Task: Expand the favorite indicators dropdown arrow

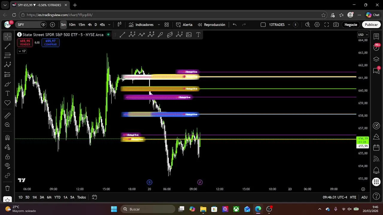Action: click(x=159, y=25)
